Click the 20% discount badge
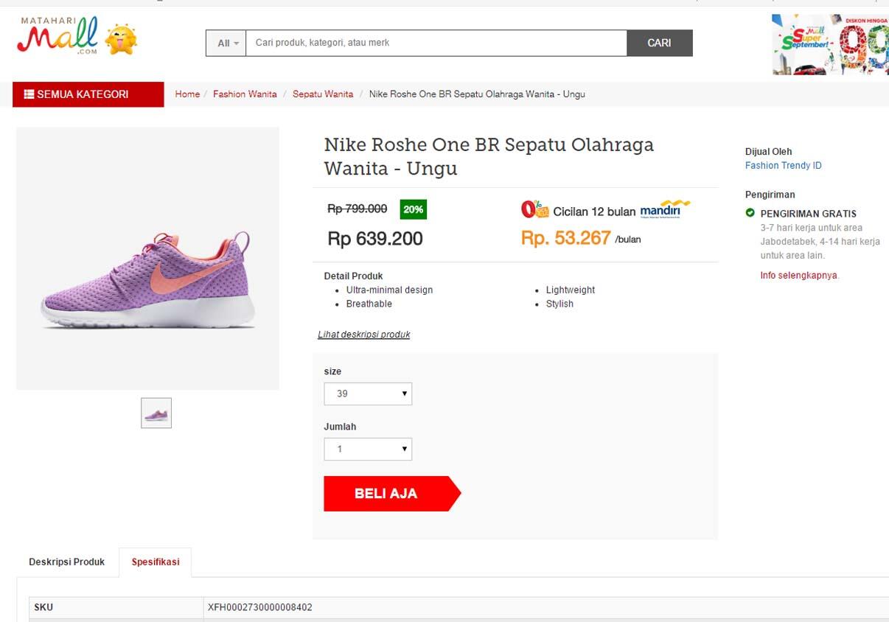 (413, 209)
